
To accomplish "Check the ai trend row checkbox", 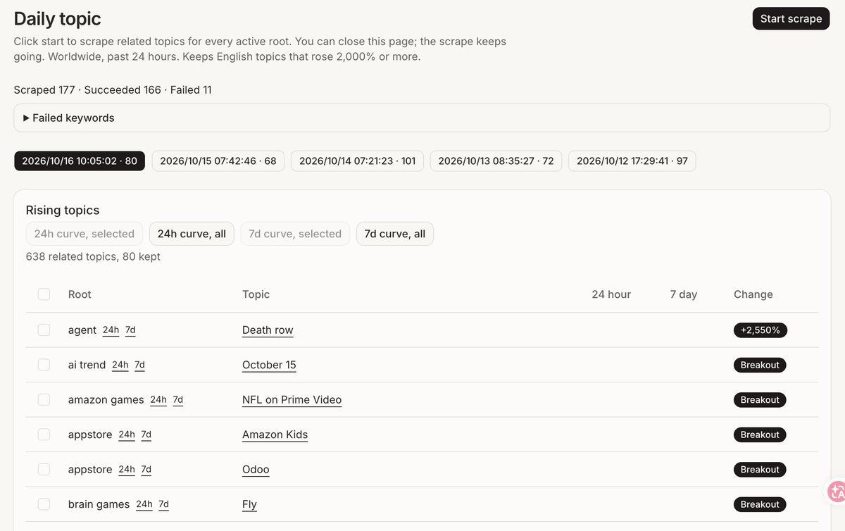I will click(44, 365).
